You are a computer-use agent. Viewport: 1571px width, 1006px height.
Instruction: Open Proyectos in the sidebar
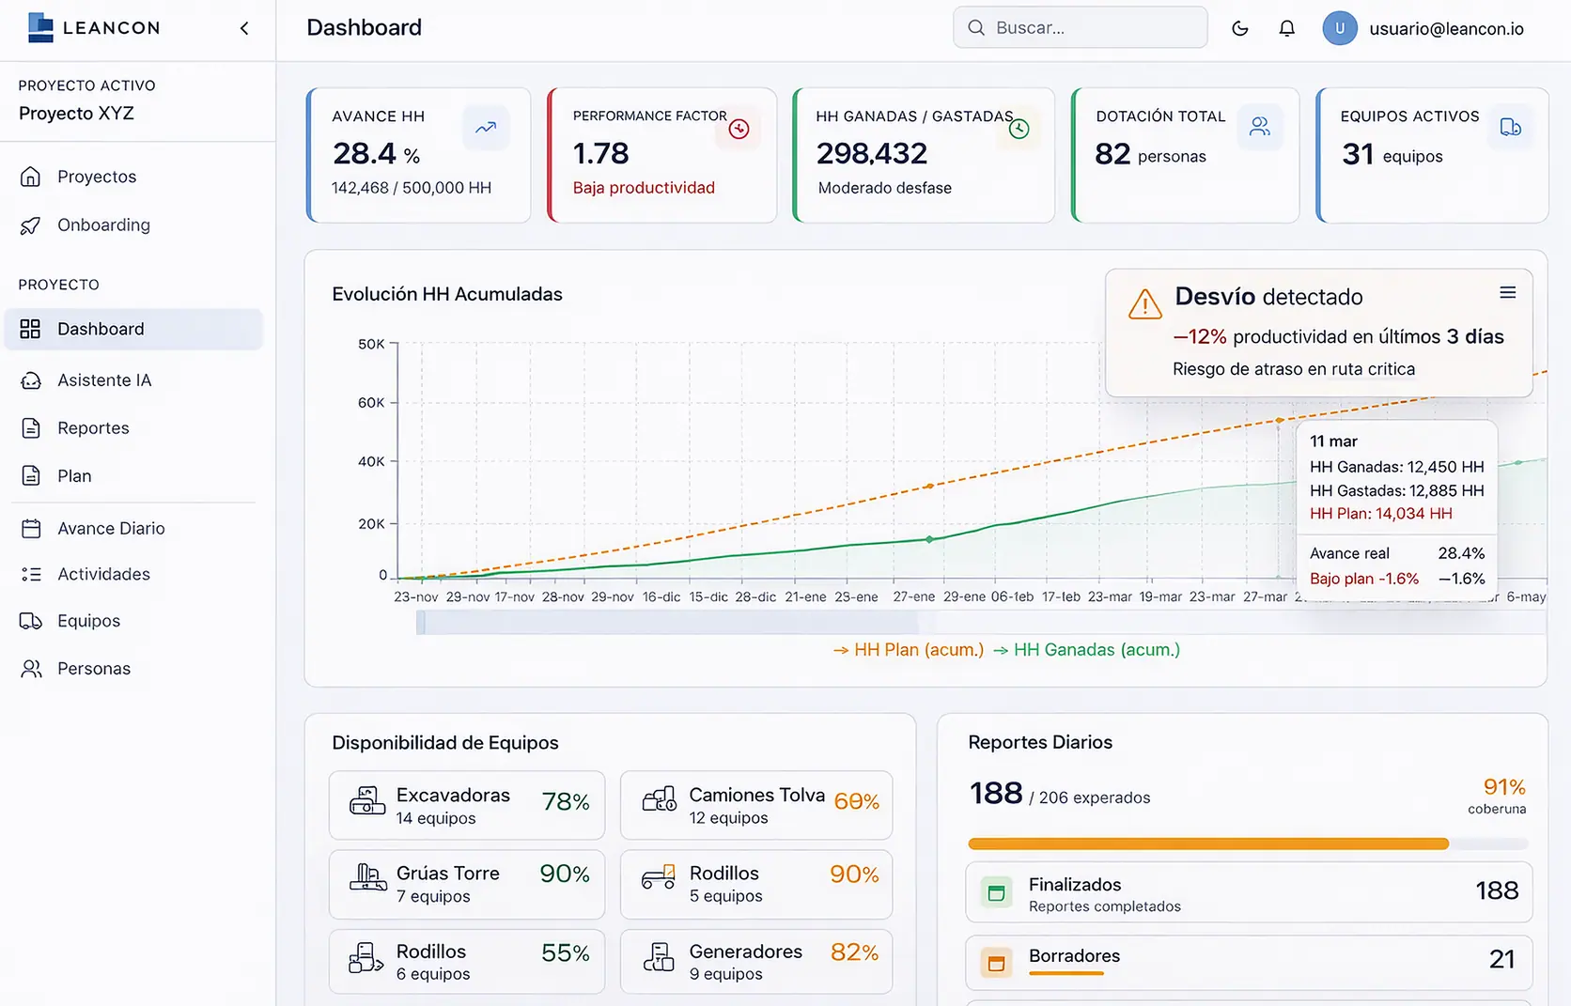click(x=133, y=177)
